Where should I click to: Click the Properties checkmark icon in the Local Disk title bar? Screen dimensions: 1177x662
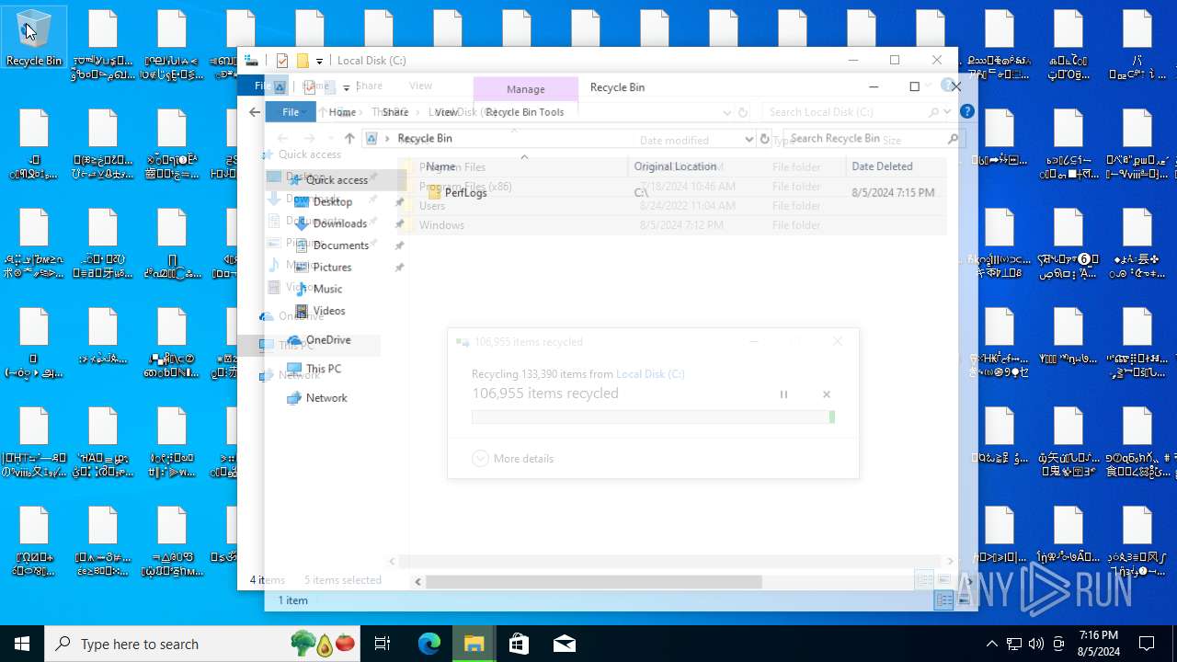pos(282,61)
